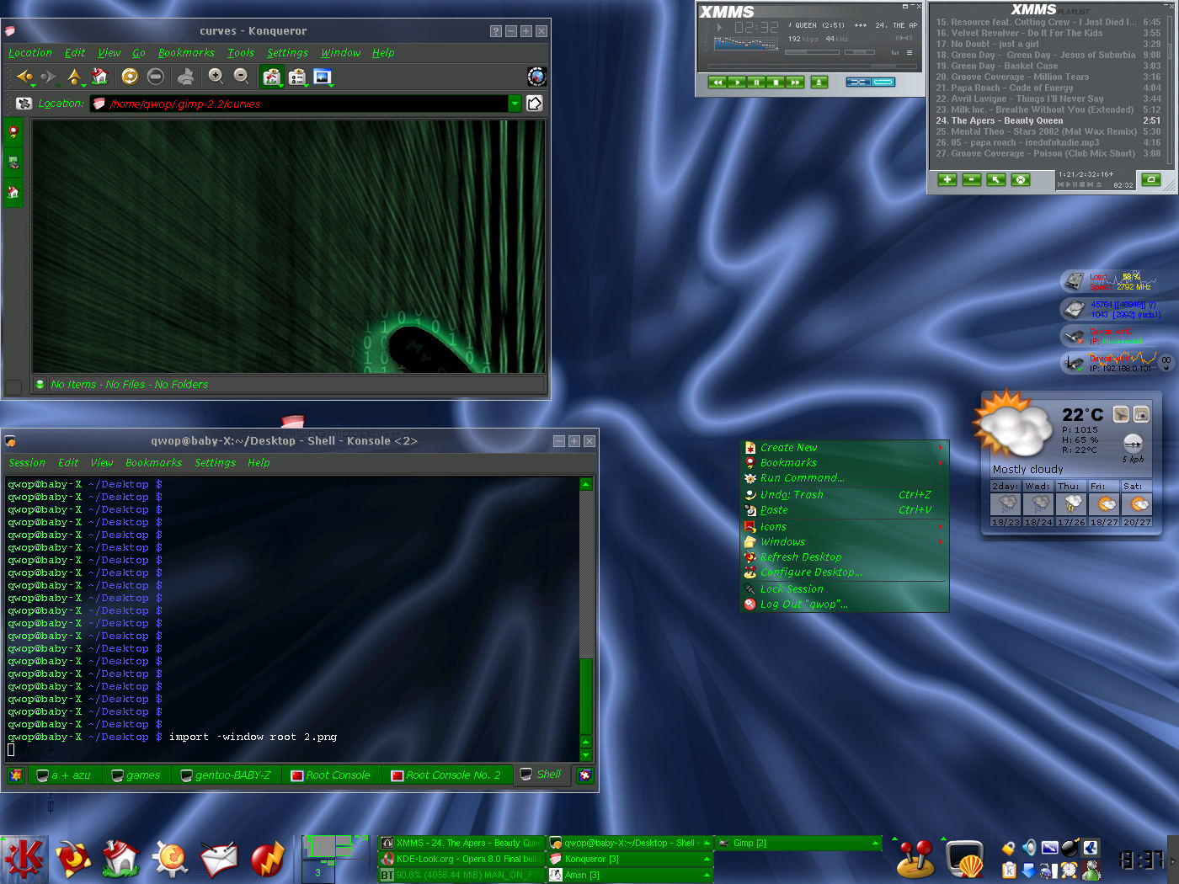This screenshot has width=1179, height=884.
Task: Click XMMS previous track button
Action: (717, 83)
